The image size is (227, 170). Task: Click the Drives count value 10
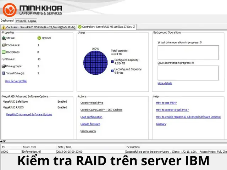(39, 59)
